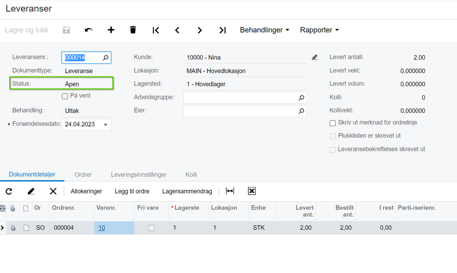Click the Lagre og lukk button

point(27,30)
